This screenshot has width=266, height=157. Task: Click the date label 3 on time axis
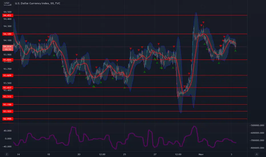click(231, 154)
